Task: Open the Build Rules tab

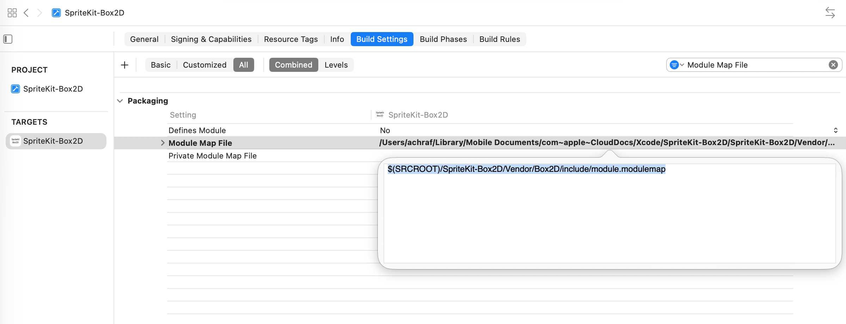Action: (499, 39)
